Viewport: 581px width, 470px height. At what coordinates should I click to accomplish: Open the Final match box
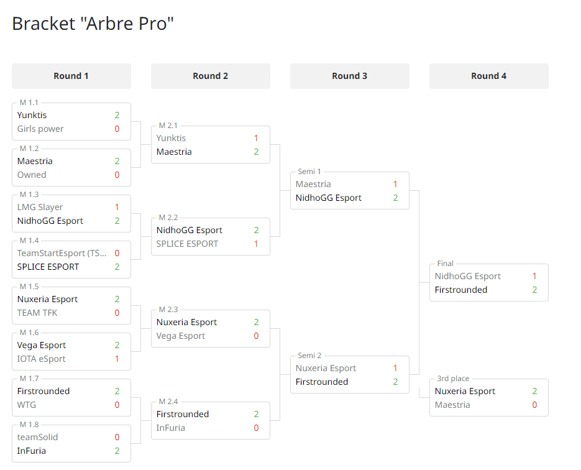tap(489, 282)
